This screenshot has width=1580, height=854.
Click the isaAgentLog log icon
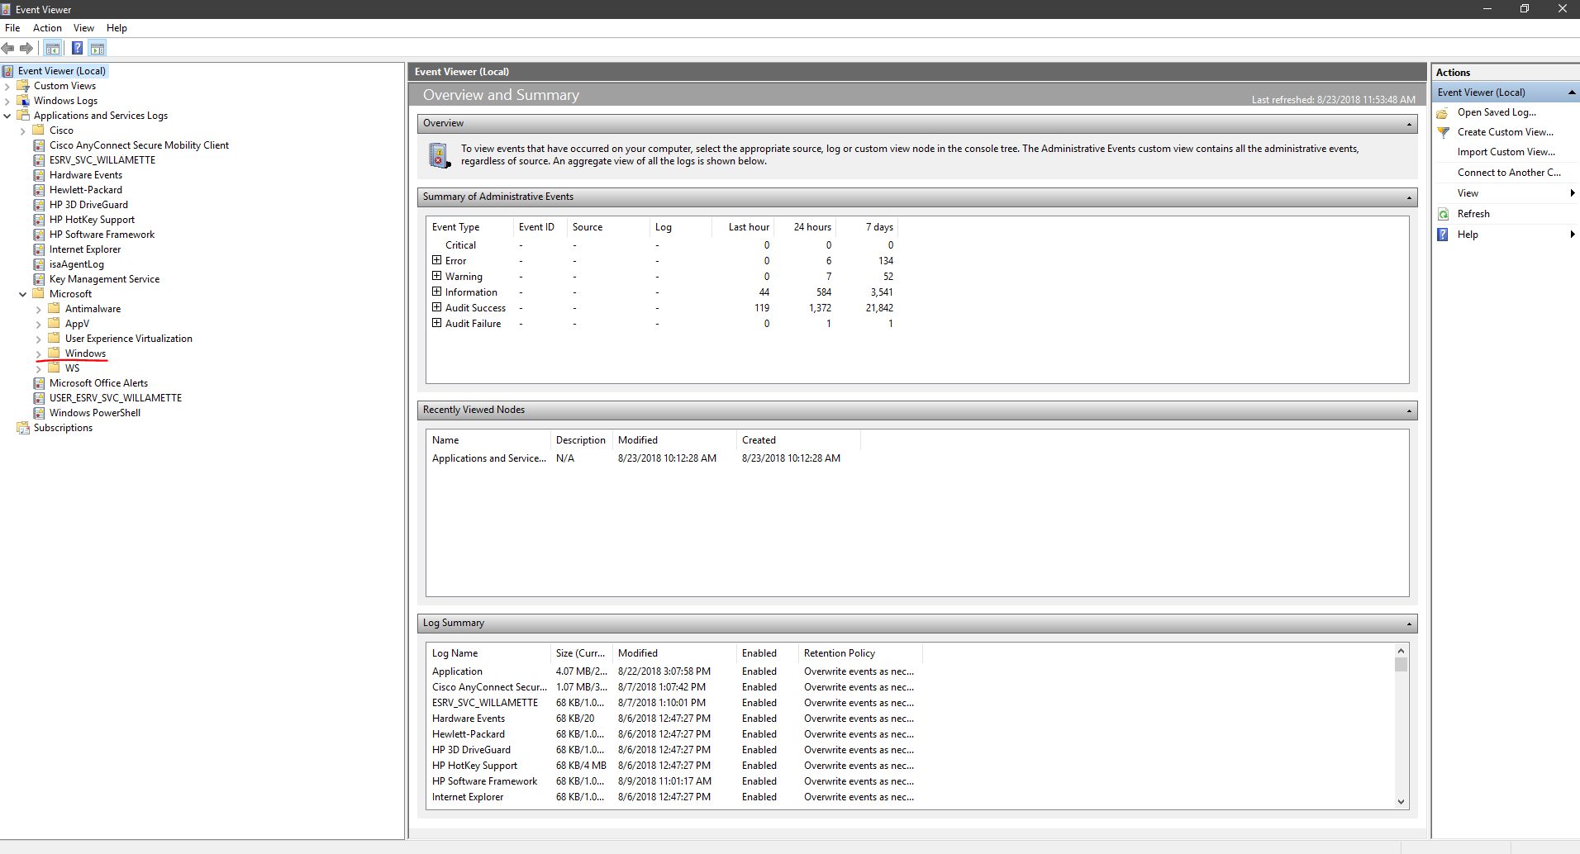coord(39,264)
